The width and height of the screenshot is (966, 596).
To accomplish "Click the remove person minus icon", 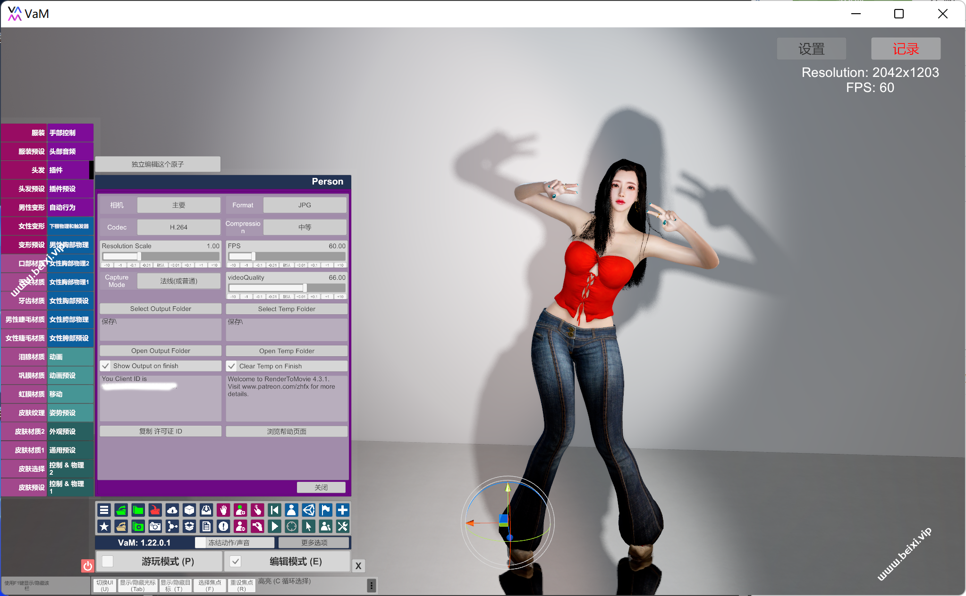I will coord(240,527).
